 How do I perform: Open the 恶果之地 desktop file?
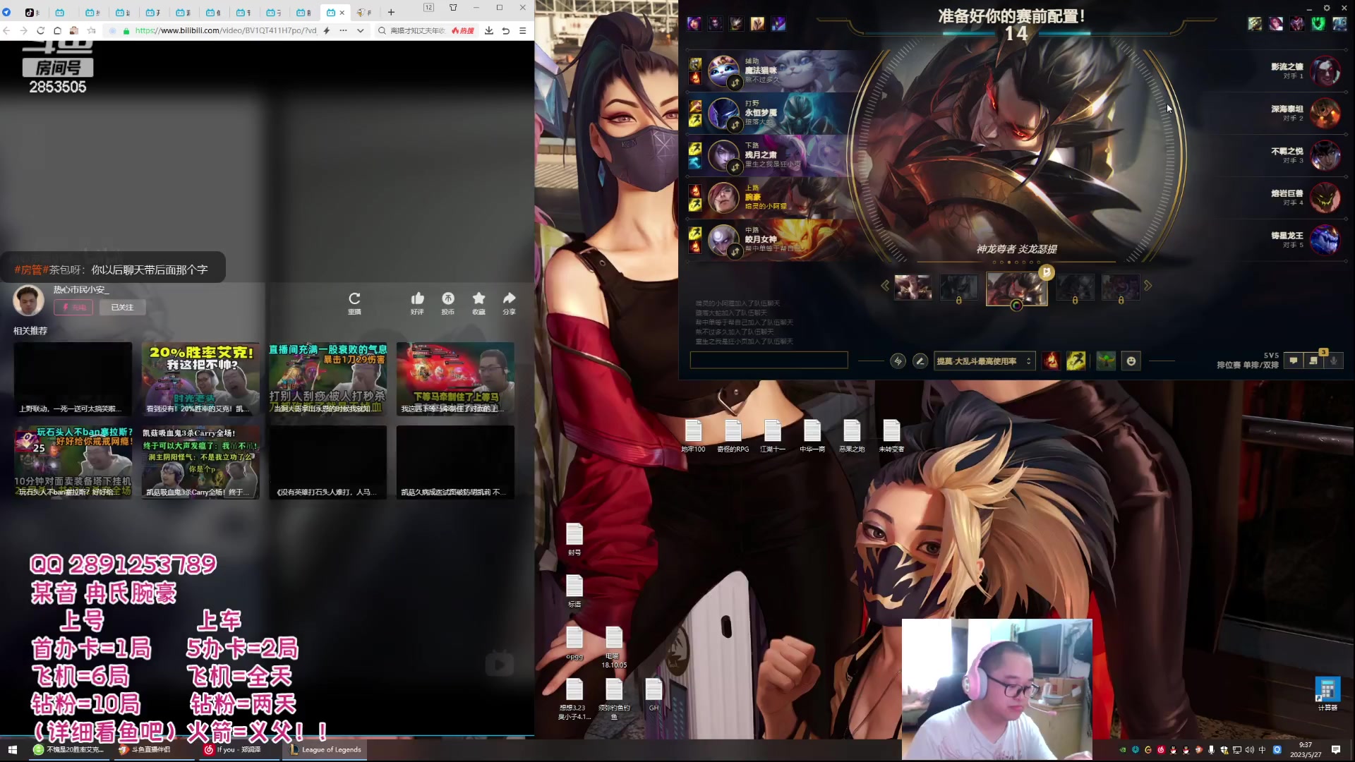pos(852,436)
